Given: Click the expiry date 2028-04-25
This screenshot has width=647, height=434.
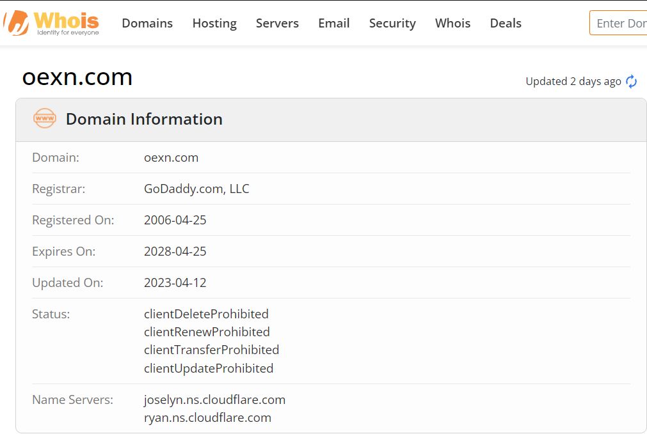Looking at the screenshot, I should pos(175,251).
